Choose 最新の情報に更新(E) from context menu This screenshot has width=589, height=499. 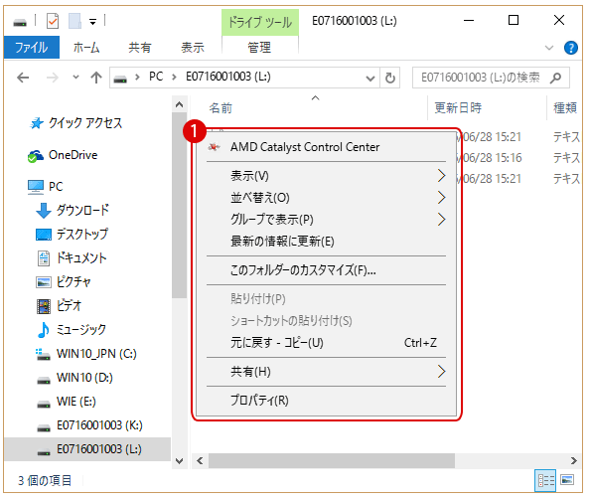click(x=326, y=242)
